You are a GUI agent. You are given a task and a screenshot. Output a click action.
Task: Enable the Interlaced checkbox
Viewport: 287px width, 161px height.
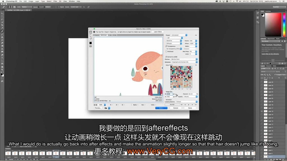pos(166,51)
